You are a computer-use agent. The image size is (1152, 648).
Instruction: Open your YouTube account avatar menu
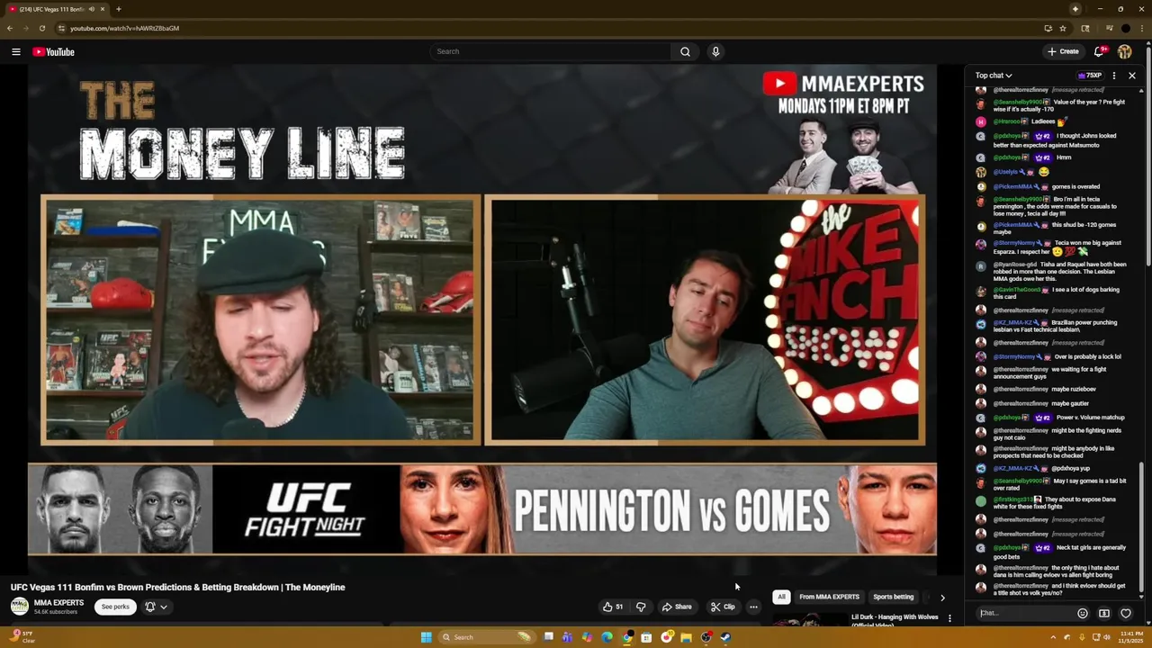pos(1124,51)
